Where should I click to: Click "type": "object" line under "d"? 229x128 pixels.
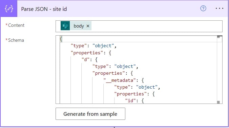(115, 67)
